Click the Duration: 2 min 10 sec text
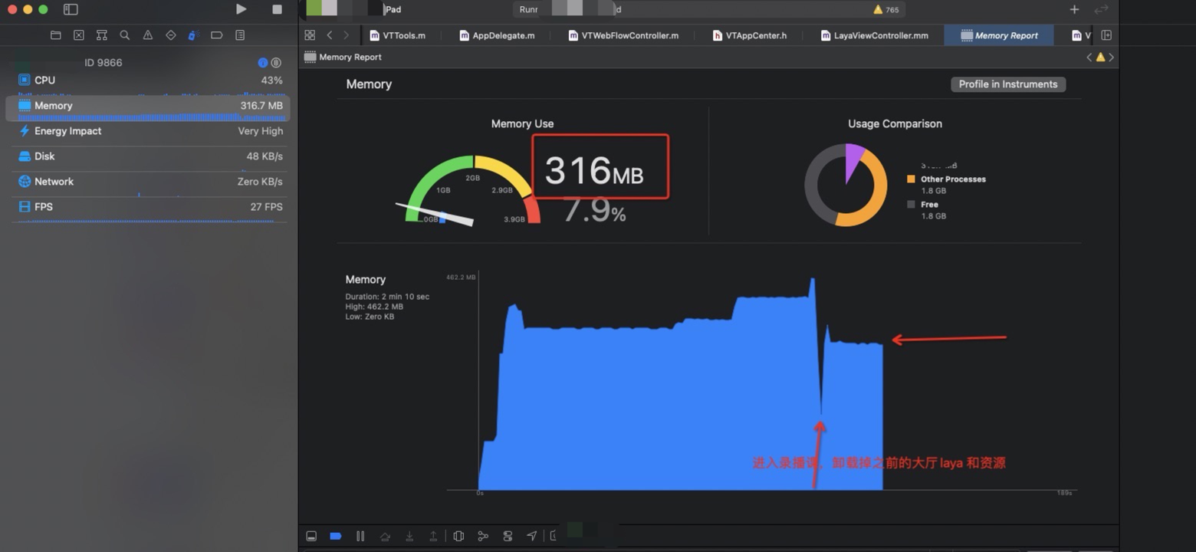This screenshot has width=1196, height=552. tap(387, 297)
